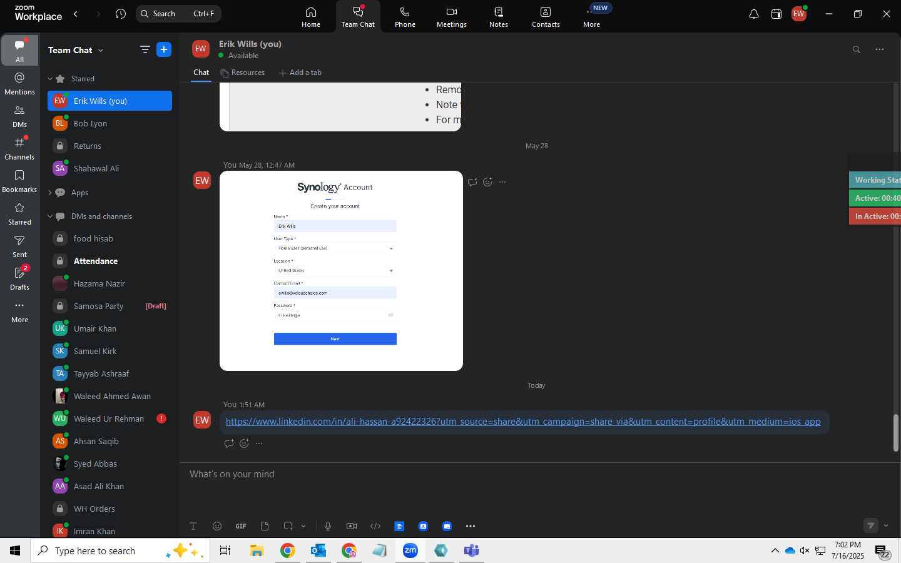
Task: Open Microsoft Teams from the taskbar
Action: pyautogui.click(x=471, y=550)
